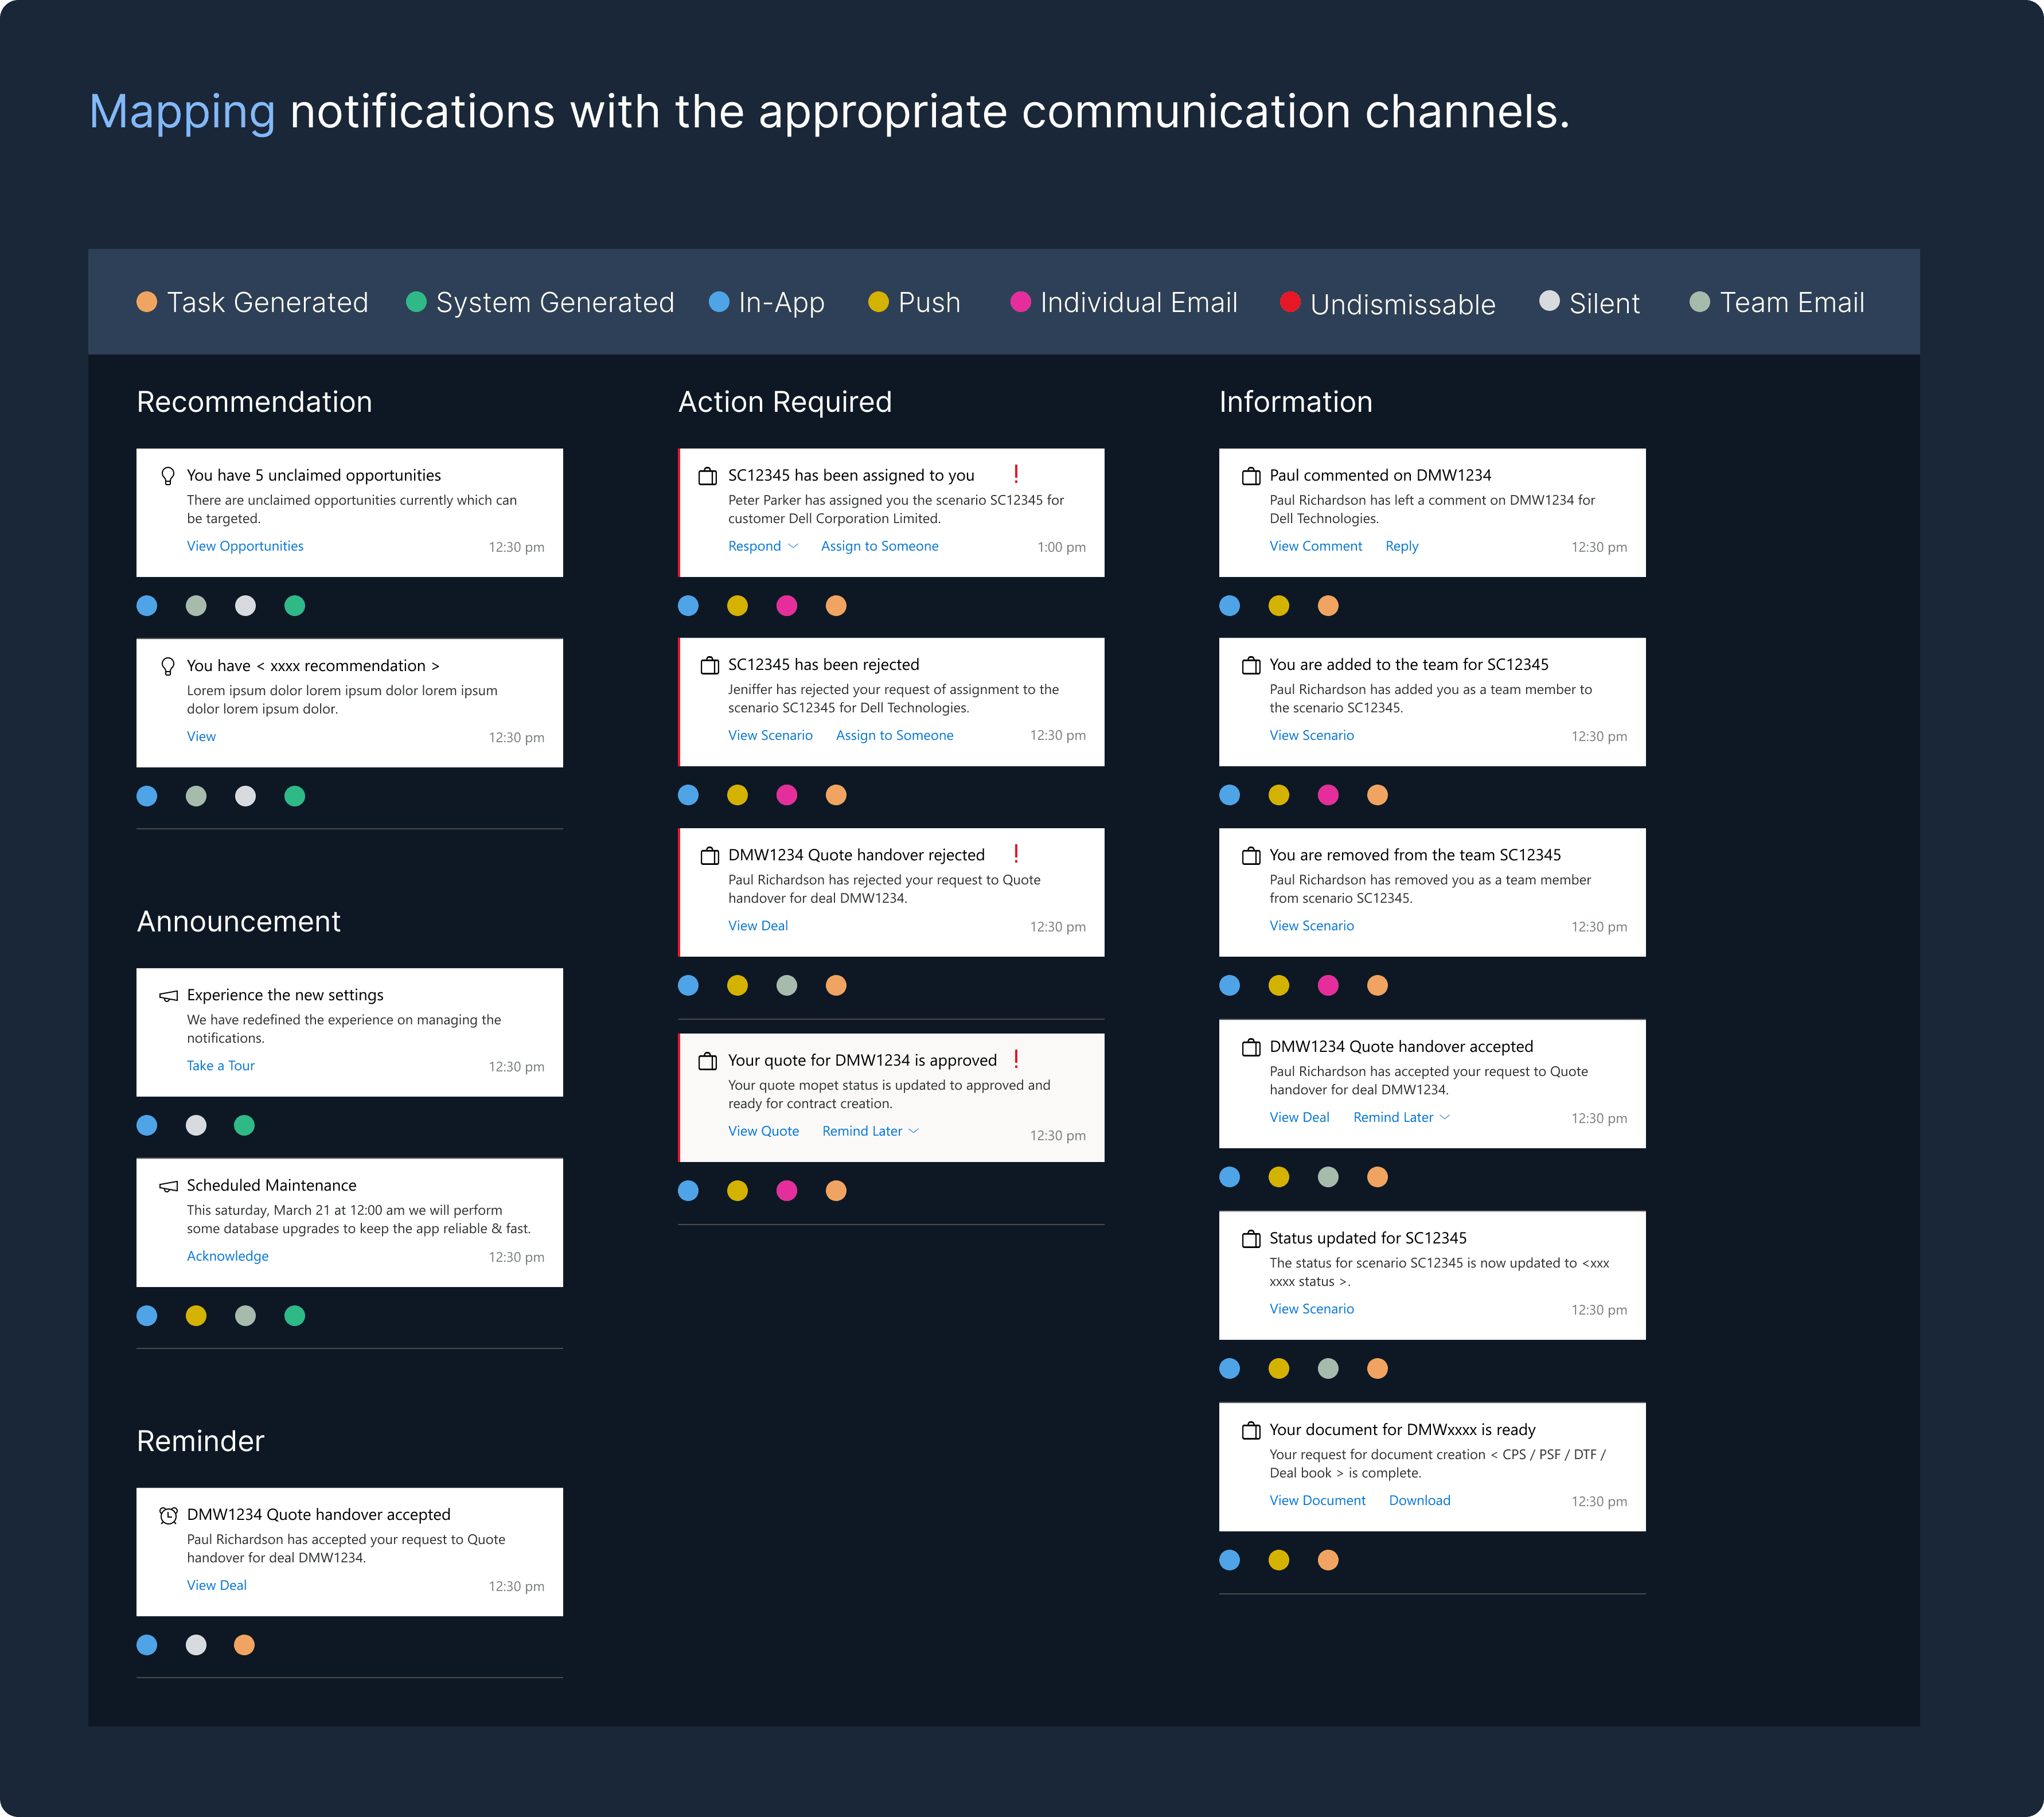Click red exclamation mark on SC12345 assigned card
The width and height of the screenshot is (2044, 1817).
[1016, 474]
